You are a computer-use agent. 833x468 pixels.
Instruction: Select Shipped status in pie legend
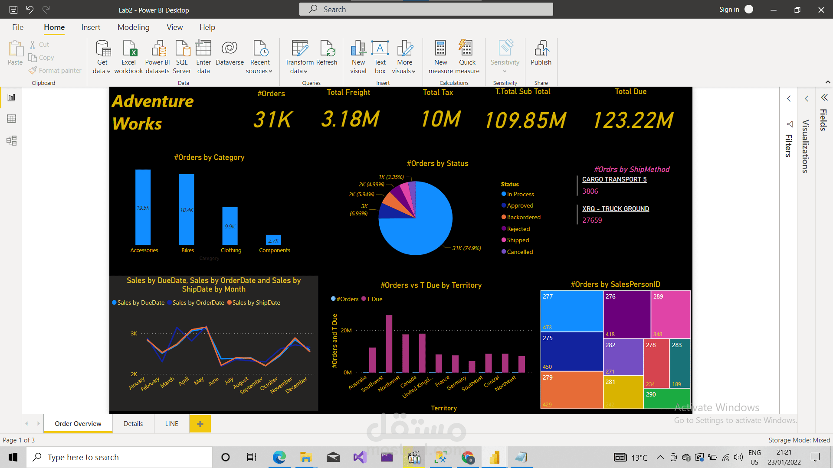click(518, 240)
